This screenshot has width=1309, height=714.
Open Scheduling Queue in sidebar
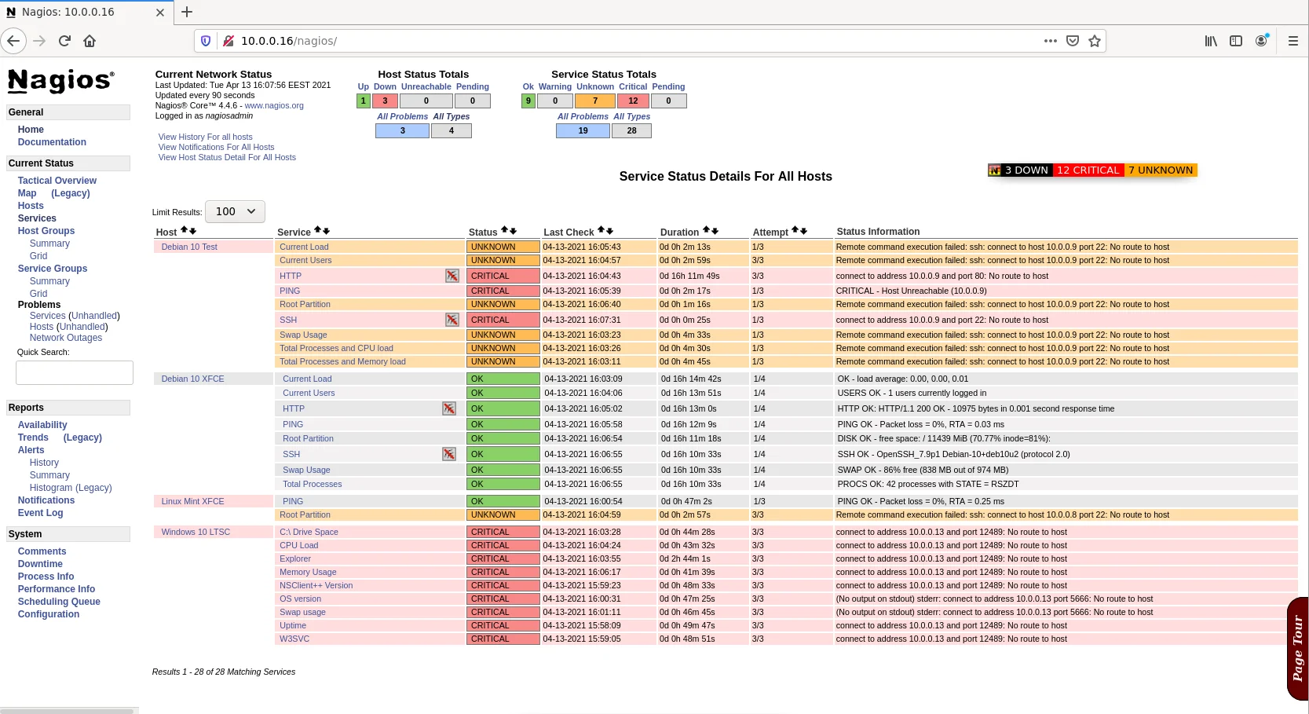click(59, 602)
